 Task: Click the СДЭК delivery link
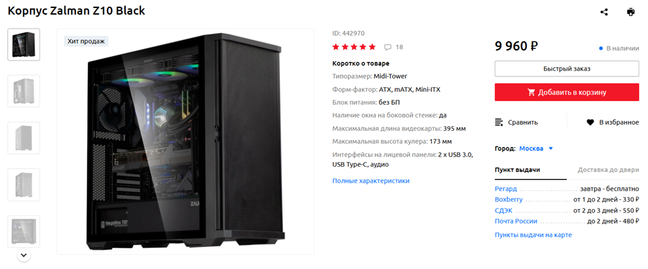click(503, 211)
